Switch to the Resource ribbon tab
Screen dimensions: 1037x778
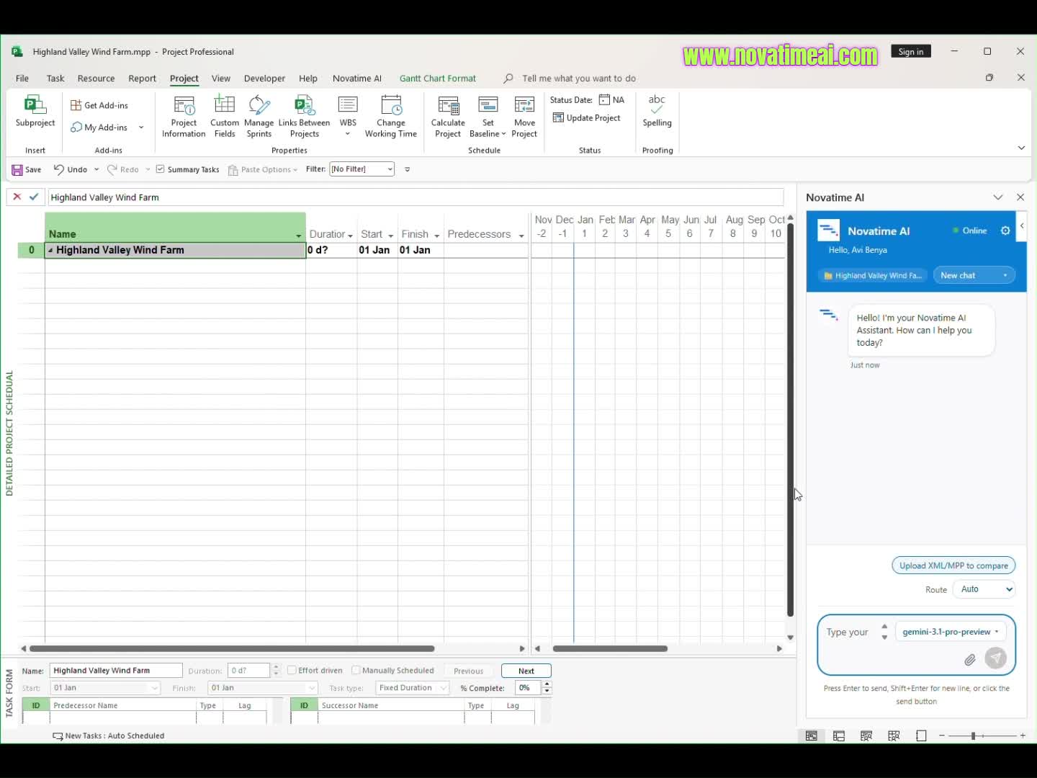click(x=96, y=79)
